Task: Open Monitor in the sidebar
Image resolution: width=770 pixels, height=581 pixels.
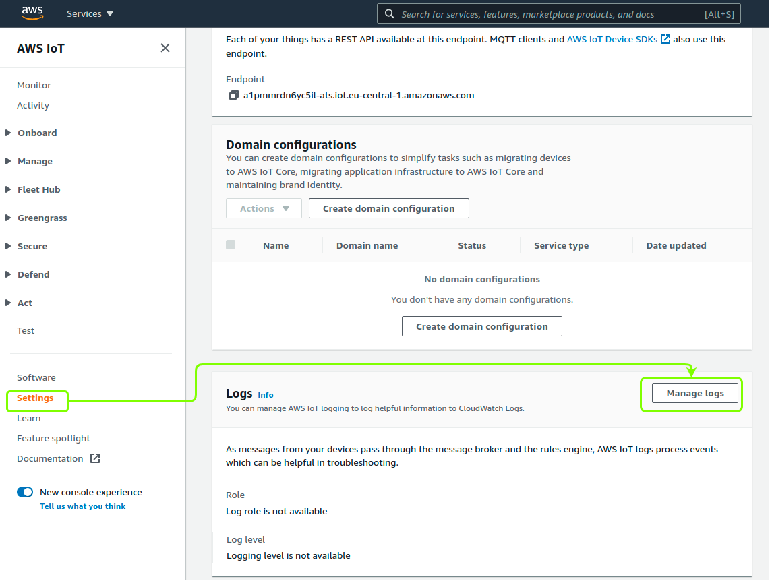Action: coord(34,85)
